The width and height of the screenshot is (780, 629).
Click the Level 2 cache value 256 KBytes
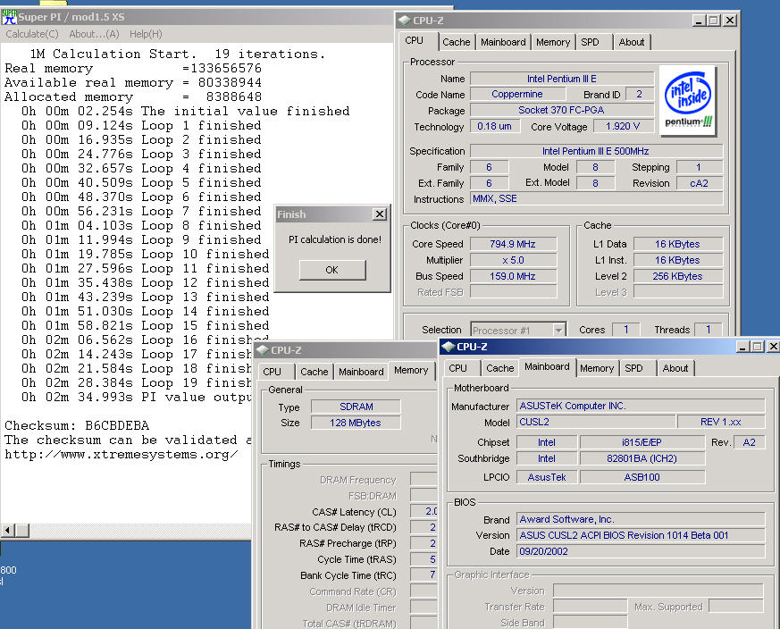pyautogui.click(x=677, y=276)
